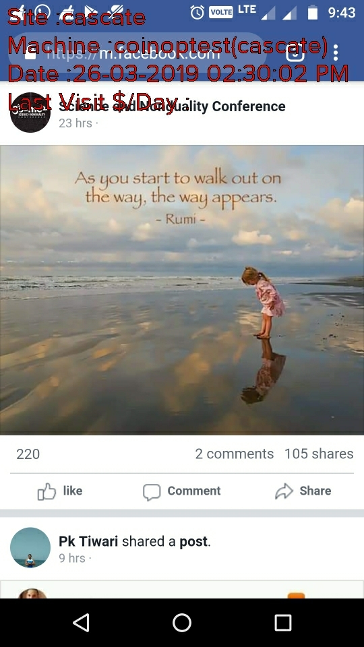Open Science and Nonduality Conference page name
This screenshot has width=364, height=647.
pos(172,106)
